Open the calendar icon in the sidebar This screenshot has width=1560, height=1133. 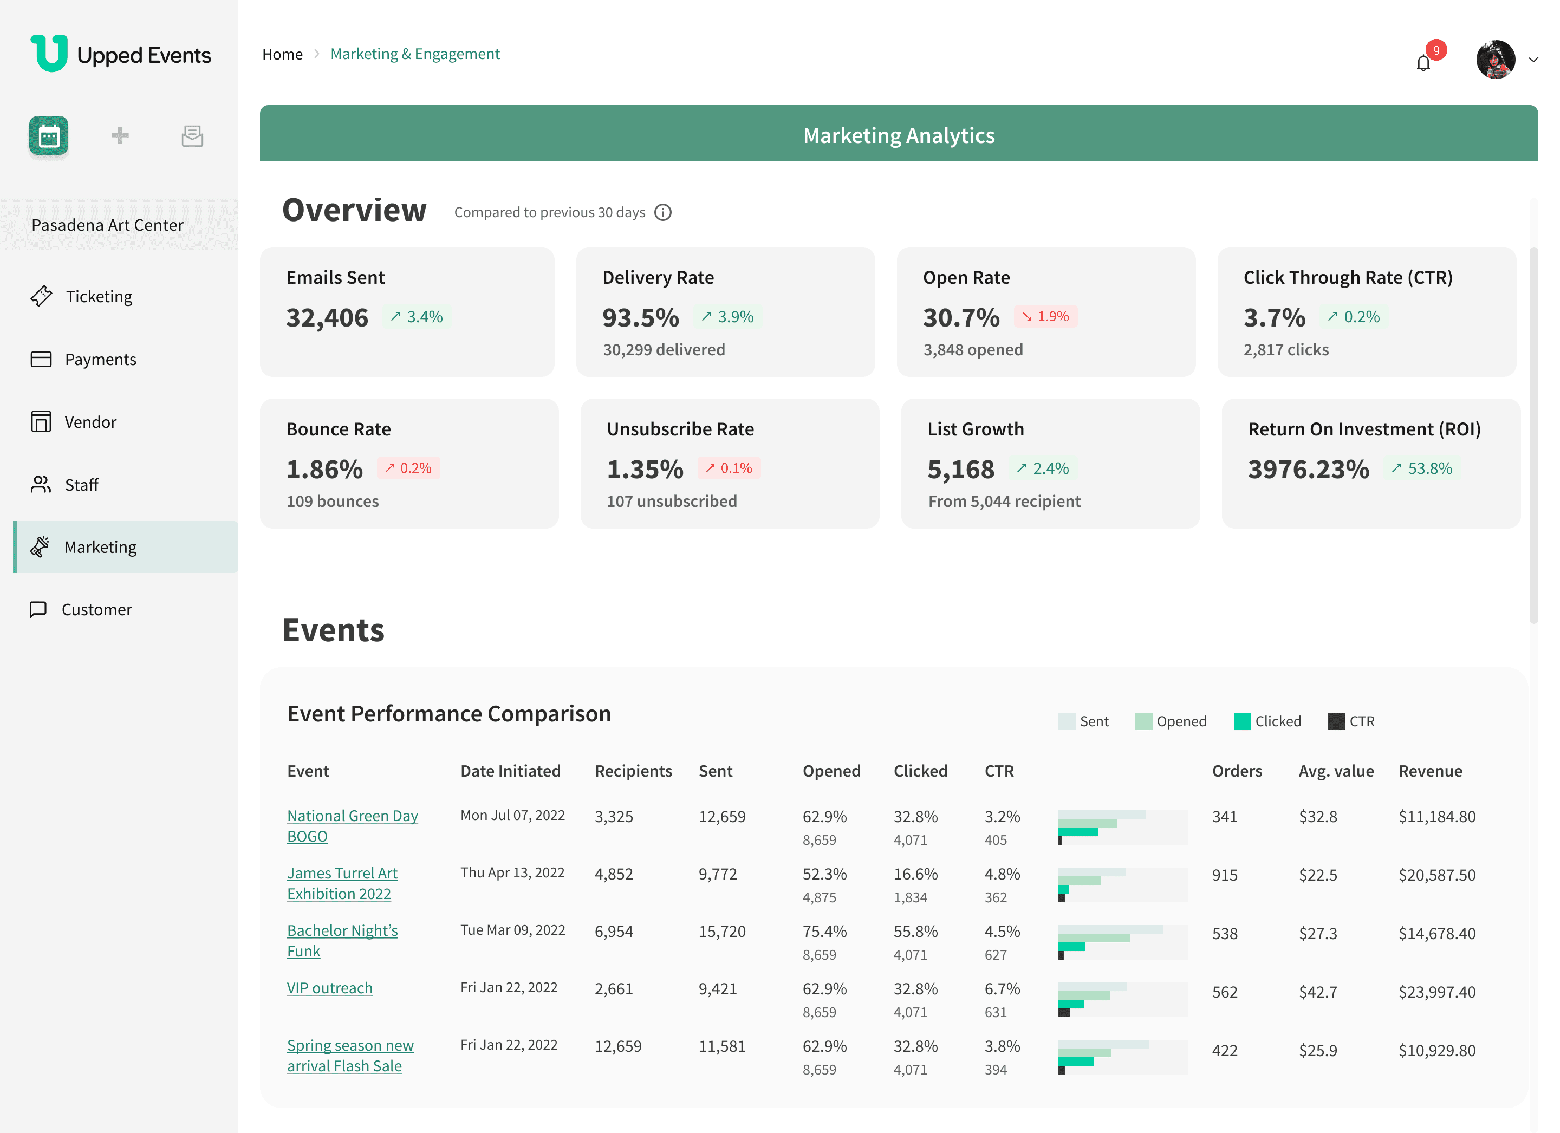(x=49, y=135)
